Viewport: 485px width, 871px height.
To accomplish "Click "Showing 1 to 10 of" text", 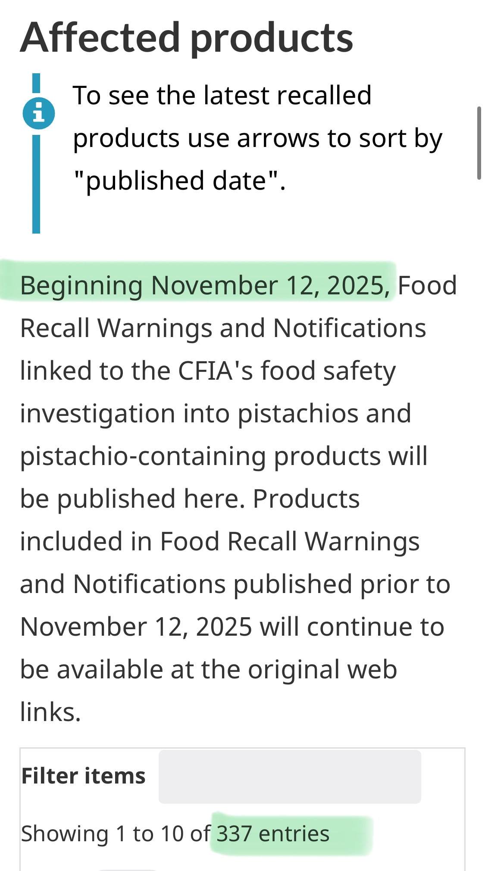I will [x=116, y=834].
